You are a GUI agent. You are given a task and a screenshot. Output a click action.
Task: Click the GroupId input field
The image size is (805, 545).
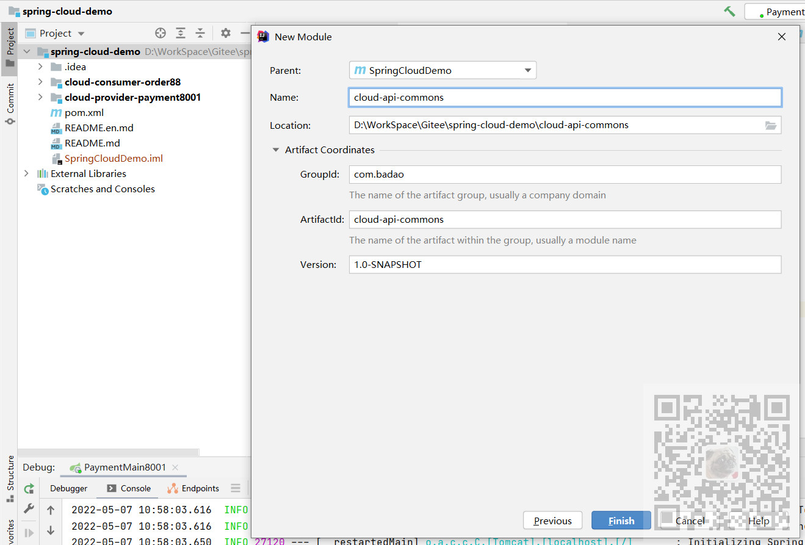(565, 175)
